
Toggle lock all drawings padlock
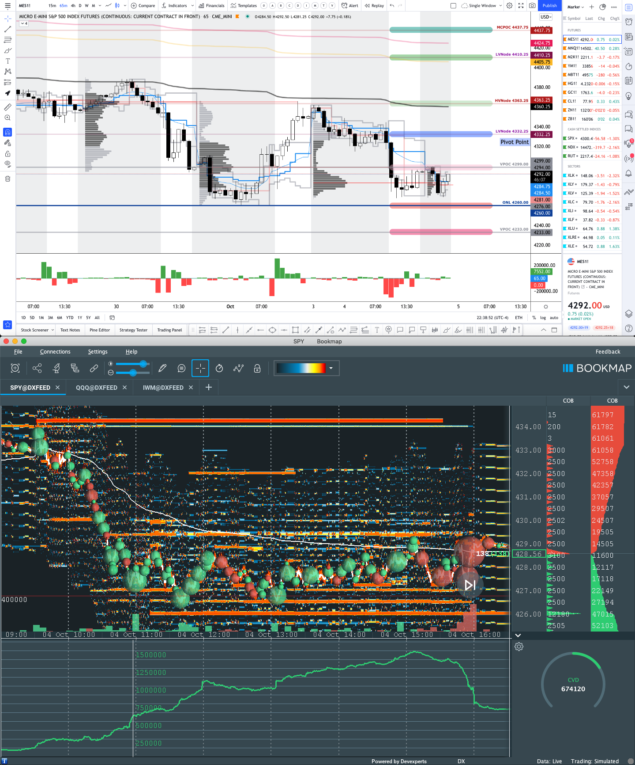point(8,154)
